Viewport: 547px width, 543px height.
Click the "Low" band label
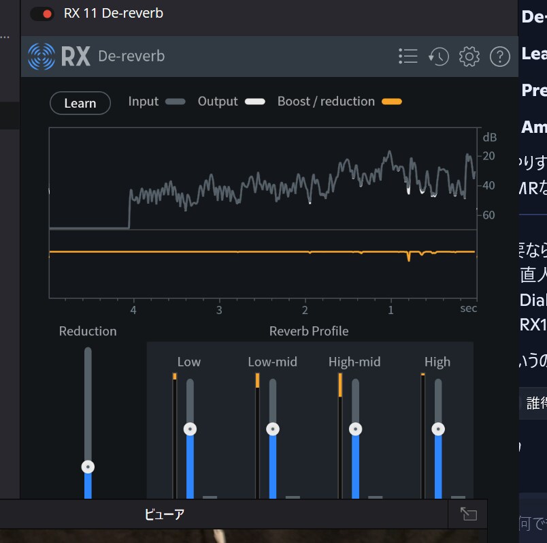click(189, 362)
